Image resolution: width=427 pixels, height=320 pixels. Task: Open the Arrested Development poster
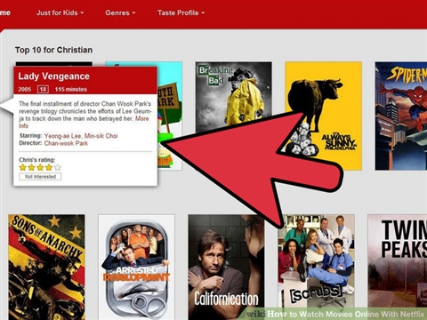[x=136, y=267]
